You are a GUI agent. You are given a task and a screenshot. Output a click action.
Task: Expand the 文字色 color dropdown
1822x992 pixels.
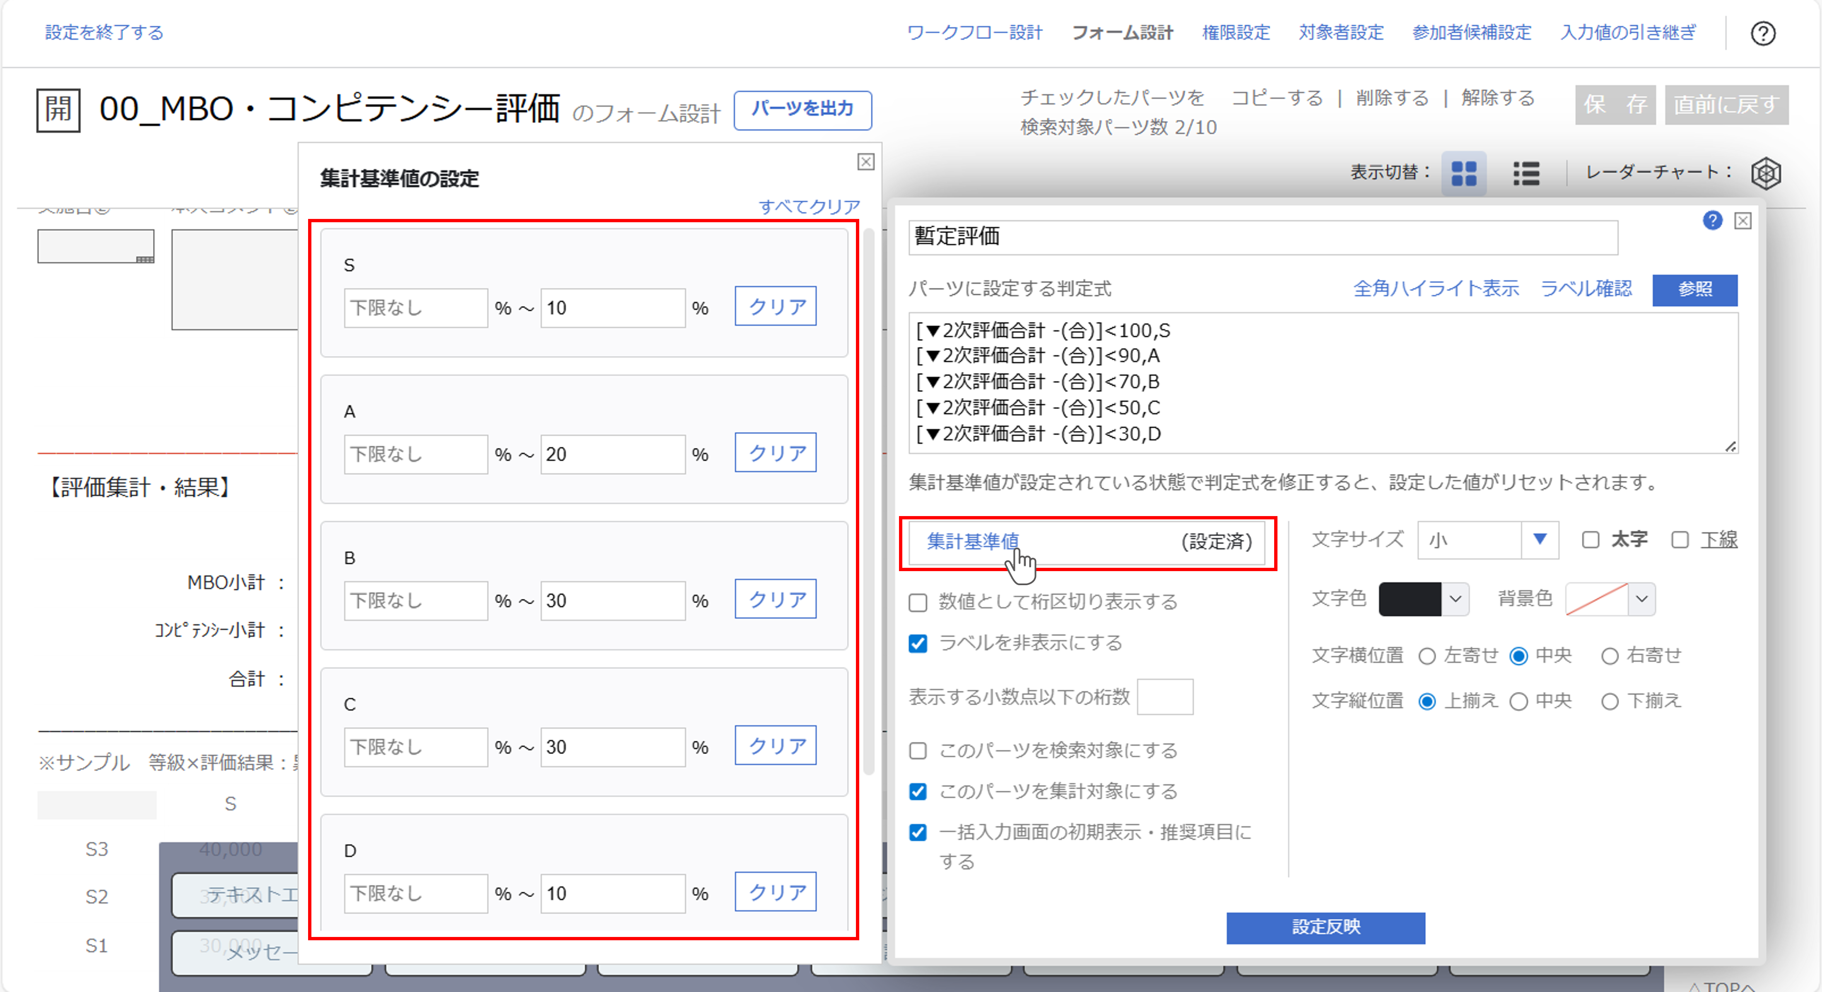point(1455,599)
